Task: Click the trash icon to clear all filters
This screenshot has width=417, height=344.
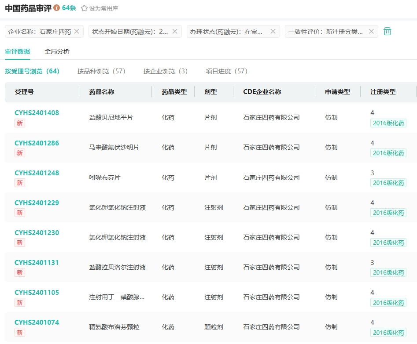Action: click(387, 31)
